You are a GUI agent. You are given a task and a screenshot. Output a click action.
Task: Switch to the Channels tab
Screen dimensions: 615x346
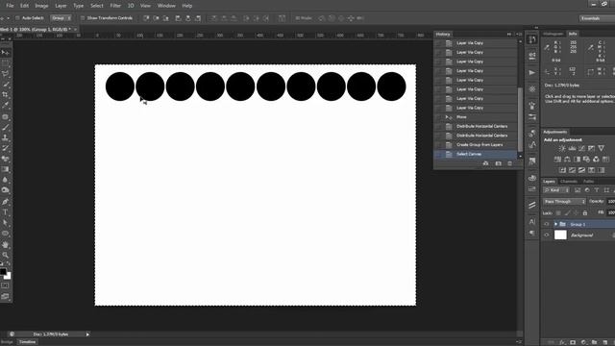tap(569, 182)
